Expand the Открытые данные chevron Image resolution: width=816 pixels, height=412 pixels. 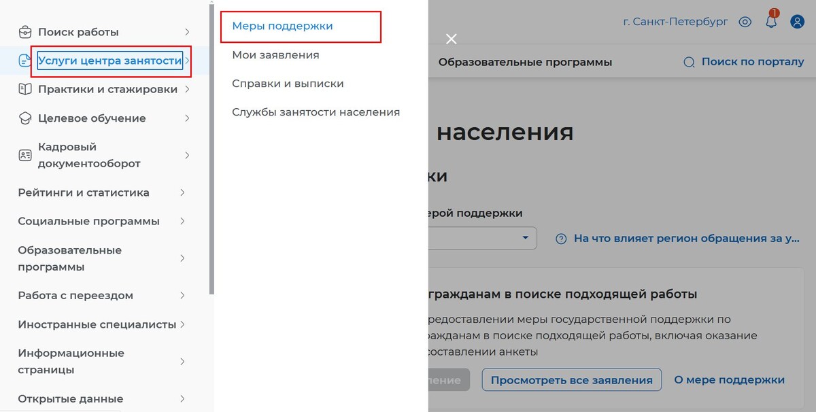pyautogui.click(x=182, y=398)
